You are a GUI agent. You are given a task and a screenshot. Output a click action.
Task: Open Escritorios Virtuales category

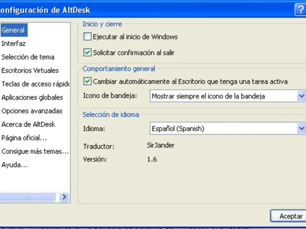click(x=30, y=71)
